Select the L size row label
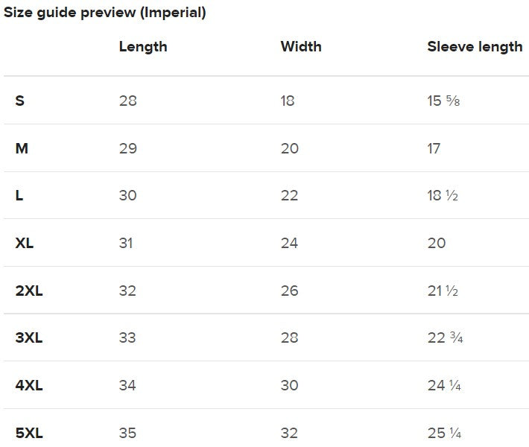Screen dimensions: 529x447 tap(19, 195)
